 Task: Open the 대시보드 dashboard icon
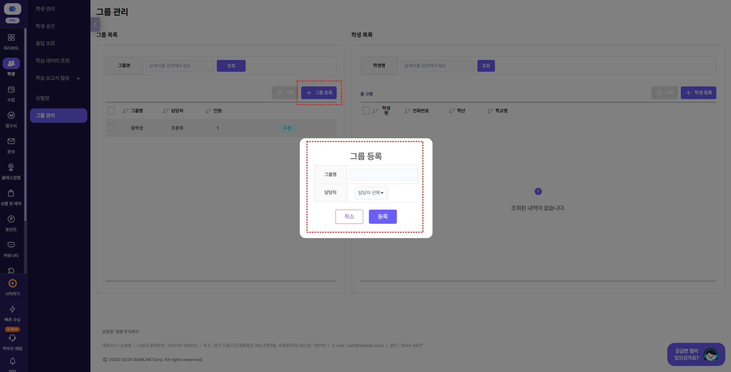11,38
